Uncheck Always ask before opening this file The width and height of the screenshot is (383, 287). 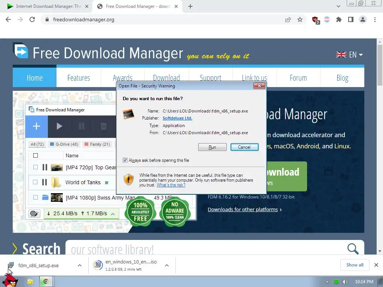point(125,160)
